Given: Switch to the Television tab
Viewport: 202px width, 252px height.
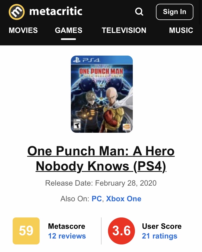Looking at the screenshot, I should pos(124,30).
